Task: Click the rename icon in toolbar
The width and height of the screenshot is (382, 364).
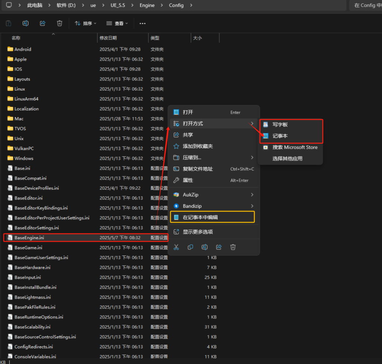Action: pos(26,23)
